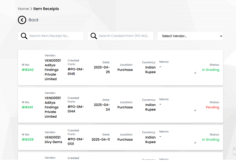Click magnifier icon in Created From search
Screen dimensions: 236x161
94,36
